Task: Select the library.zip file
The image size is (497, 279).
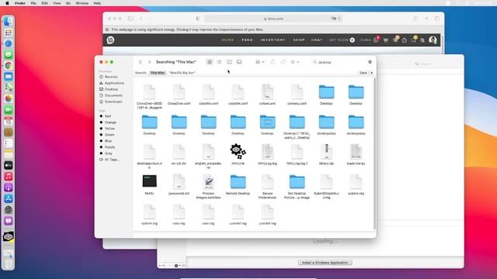Action: coord(326,154)
